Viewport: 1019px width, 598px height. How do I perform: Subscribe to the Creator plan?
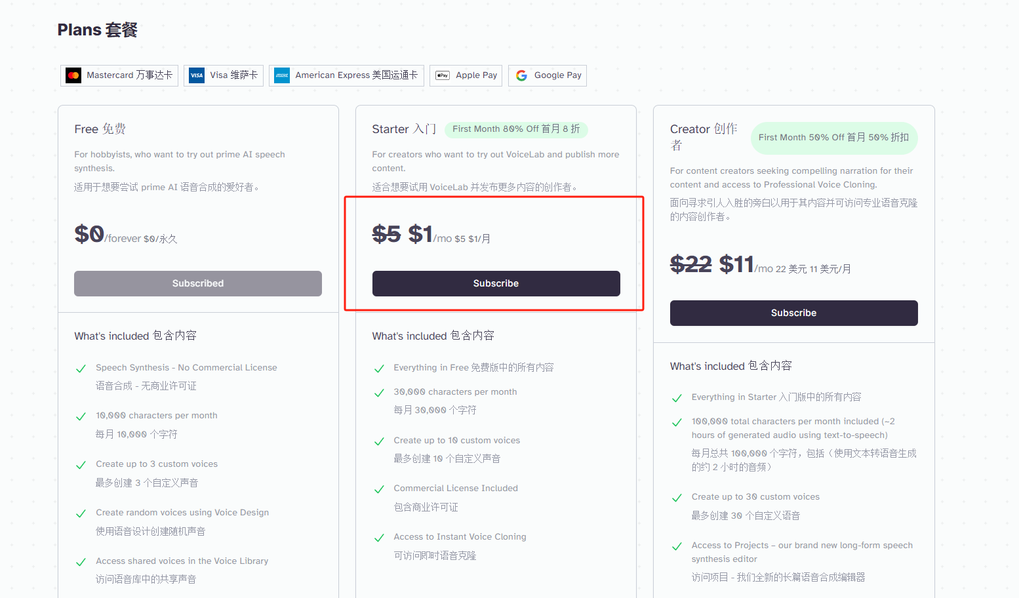coord(794,313)
